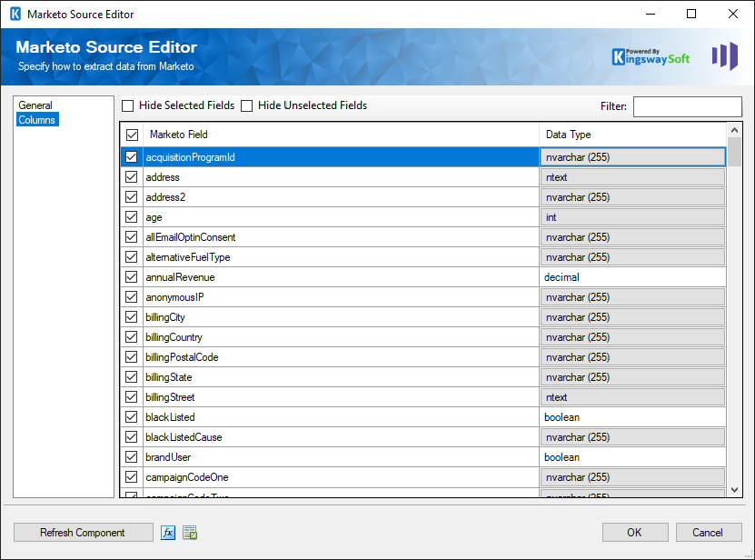Enable Hide Selected Fields checkbox

click(127, 105)
